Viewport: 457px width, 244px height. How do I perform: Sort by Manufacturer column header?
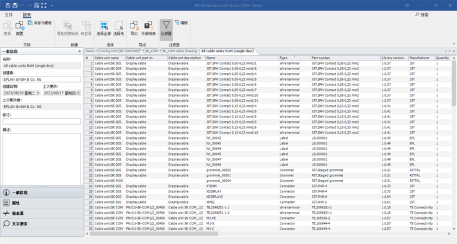[422, 58]
